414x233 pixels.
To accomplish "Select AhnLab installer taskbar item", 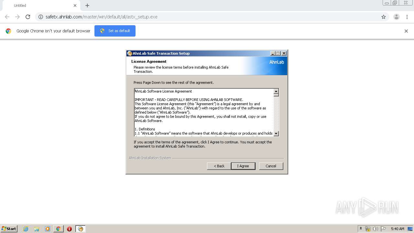I will (81, 229).
